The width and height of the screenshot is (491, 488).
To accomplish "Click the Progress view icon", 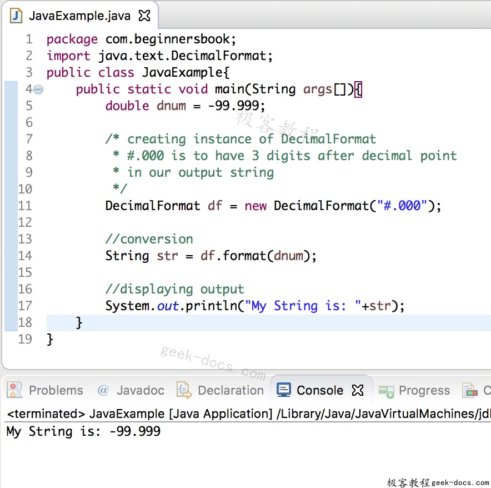I will coord(385,390).
